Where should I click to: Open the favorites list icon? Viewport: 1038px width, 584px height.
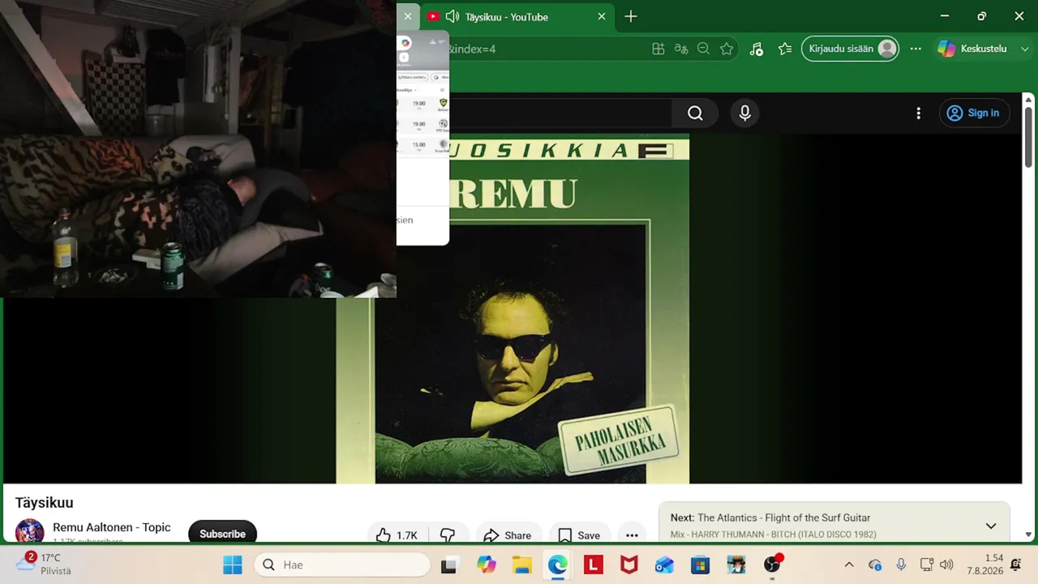pyautogui.click(x=785, y=49)
